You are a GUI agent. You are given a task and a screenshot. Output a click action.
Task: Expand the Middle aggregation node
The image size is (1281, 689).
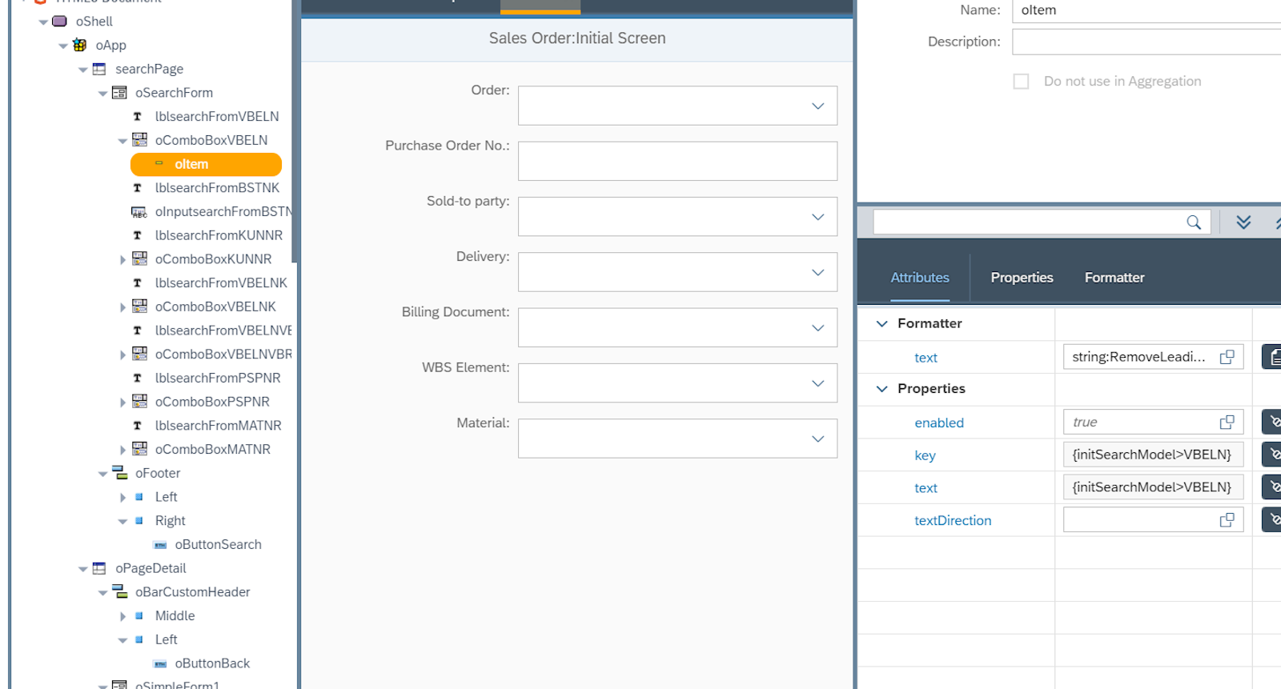[122, 616]
